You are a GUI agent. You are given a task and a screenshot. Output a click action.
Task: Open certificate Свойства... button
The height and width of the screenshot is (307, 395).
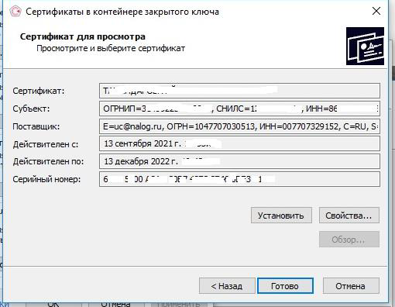tap(349, 216)
